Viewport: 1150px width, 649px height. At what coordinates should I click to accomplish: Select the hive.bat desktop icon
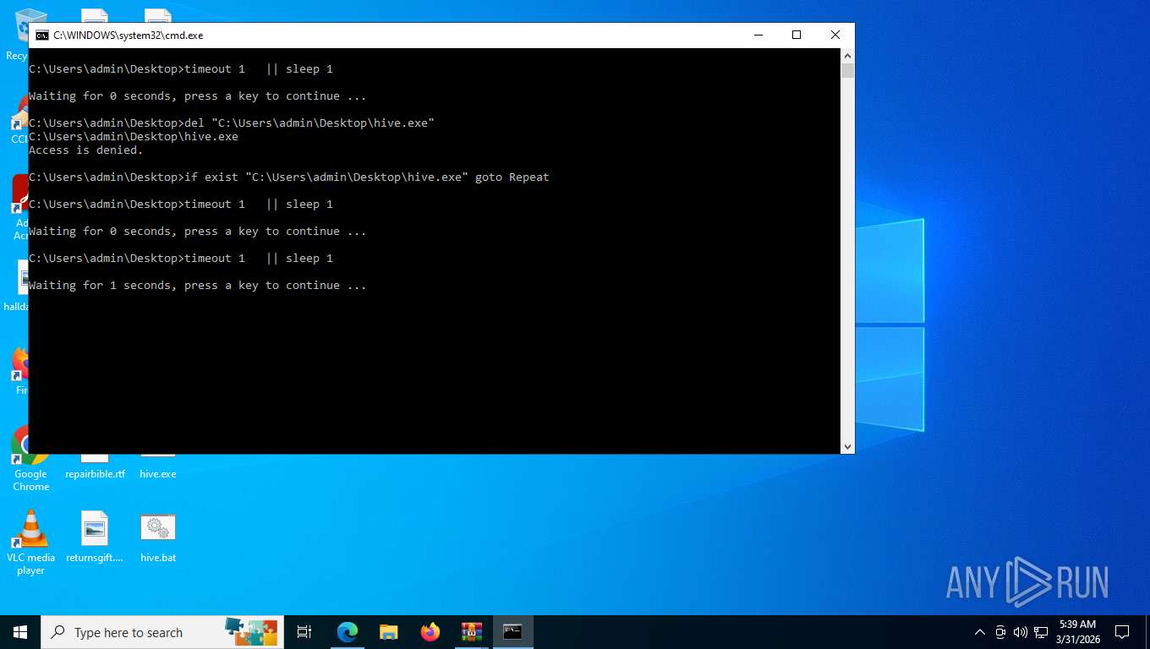point(158,537)
